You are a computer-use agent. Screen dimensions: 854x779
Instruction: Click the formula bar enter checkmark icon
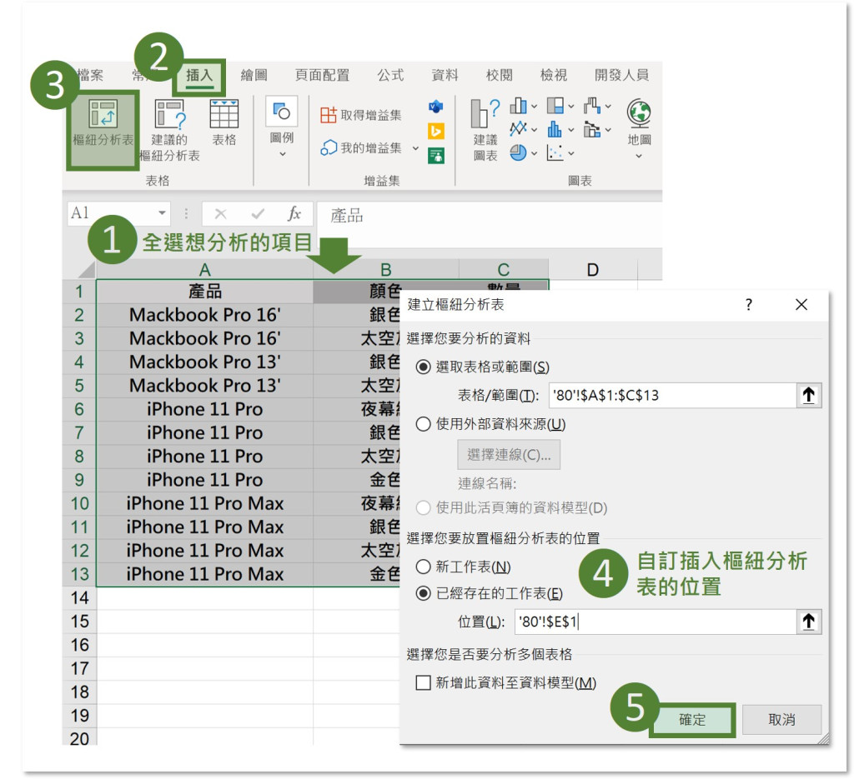tap(258, 214)
